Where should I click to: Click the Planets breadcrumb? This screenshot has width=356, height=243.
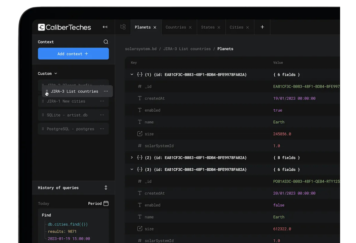[x=225, y=49]
